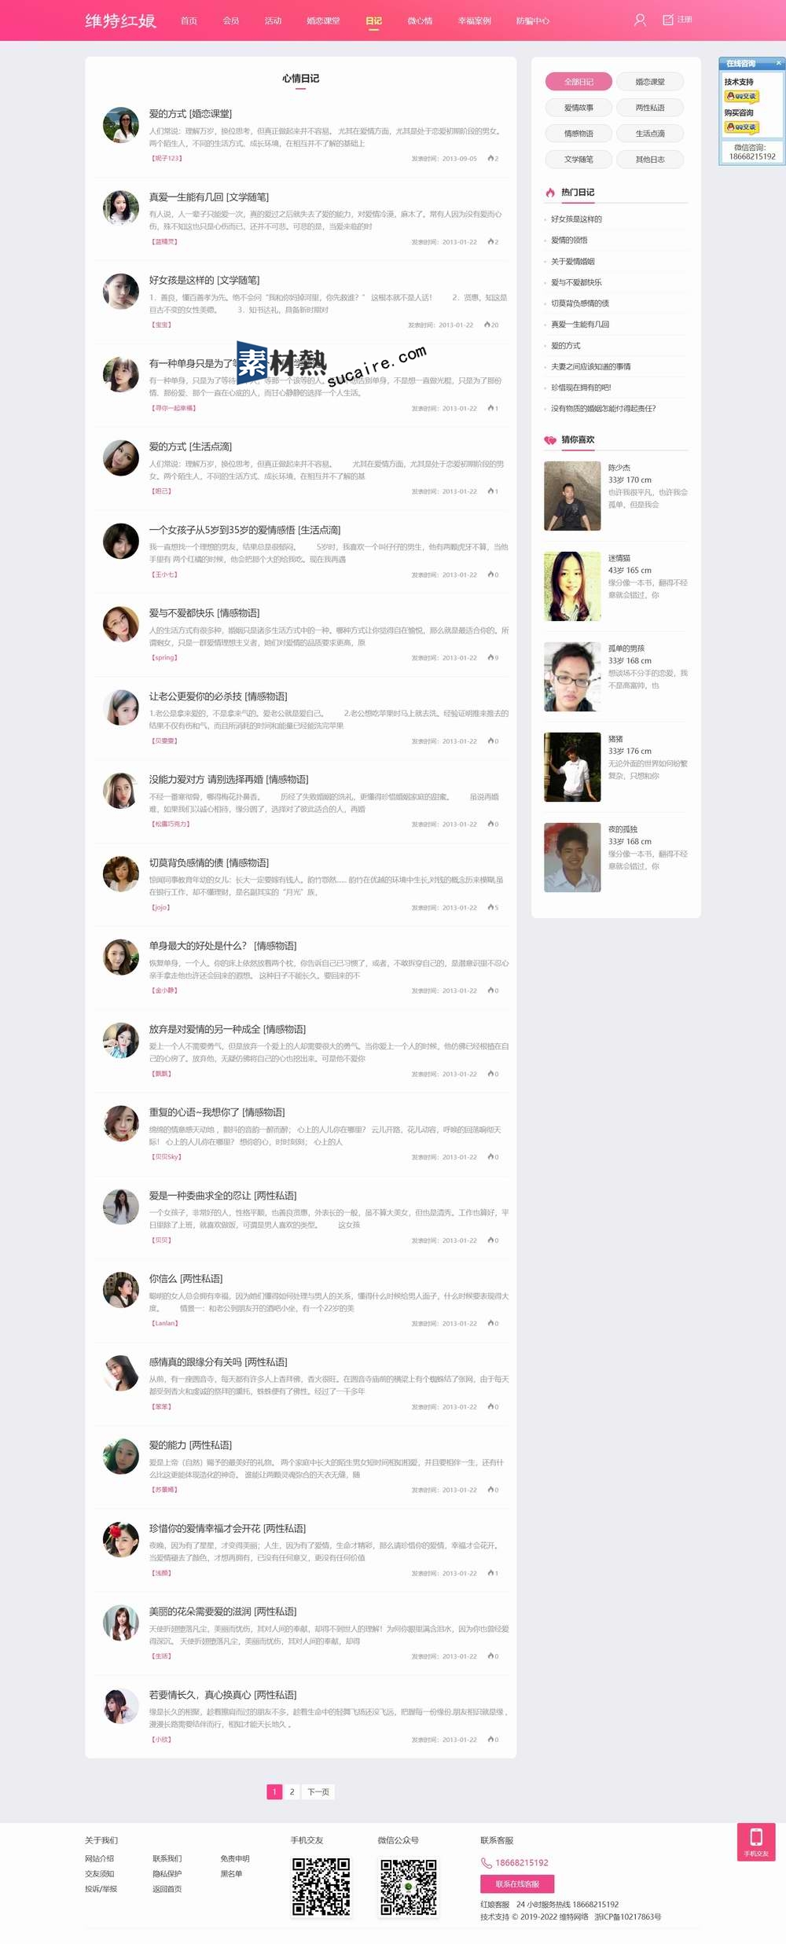Click the 下一页 next page button
This screenshot has width=786, height=1944.
click(318, 1791)
